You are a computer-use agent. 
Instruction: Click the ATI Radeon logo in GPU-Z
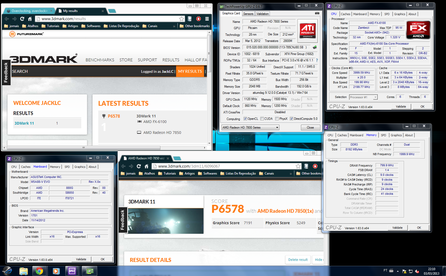click(308, 31)
